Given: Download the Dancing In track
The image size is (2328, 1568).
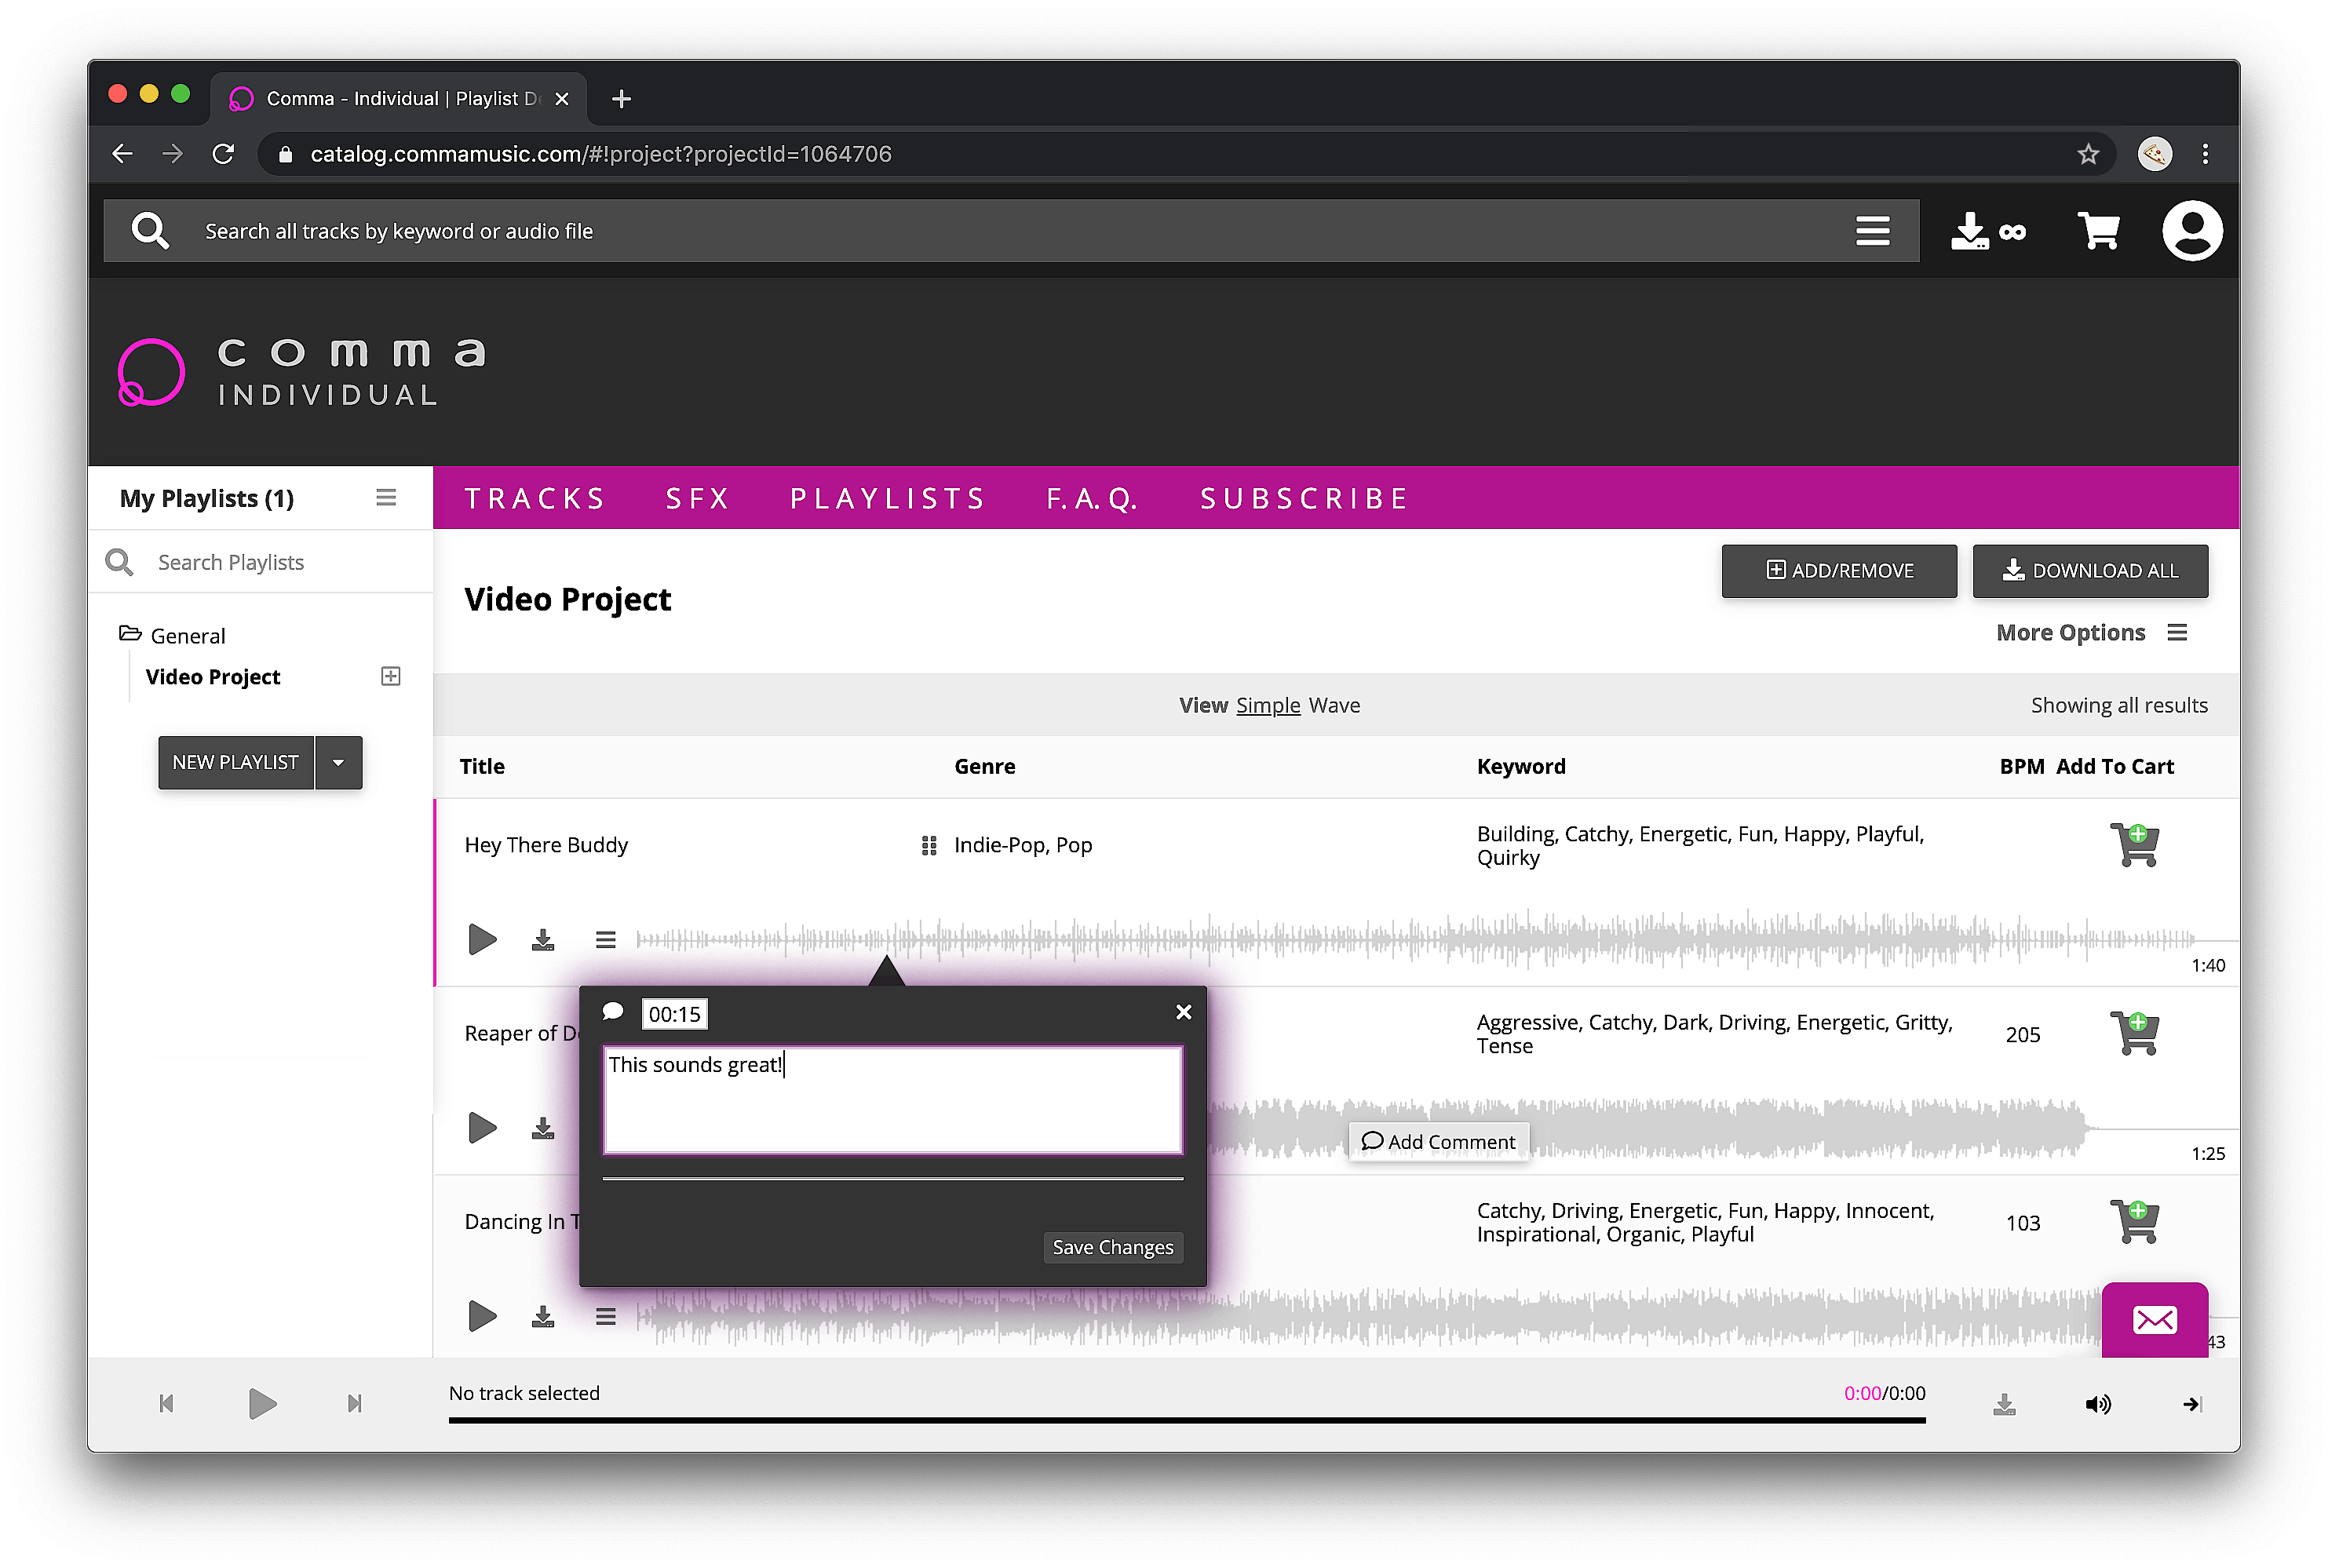Looking at the screenshot, I should pos(543,1316).
